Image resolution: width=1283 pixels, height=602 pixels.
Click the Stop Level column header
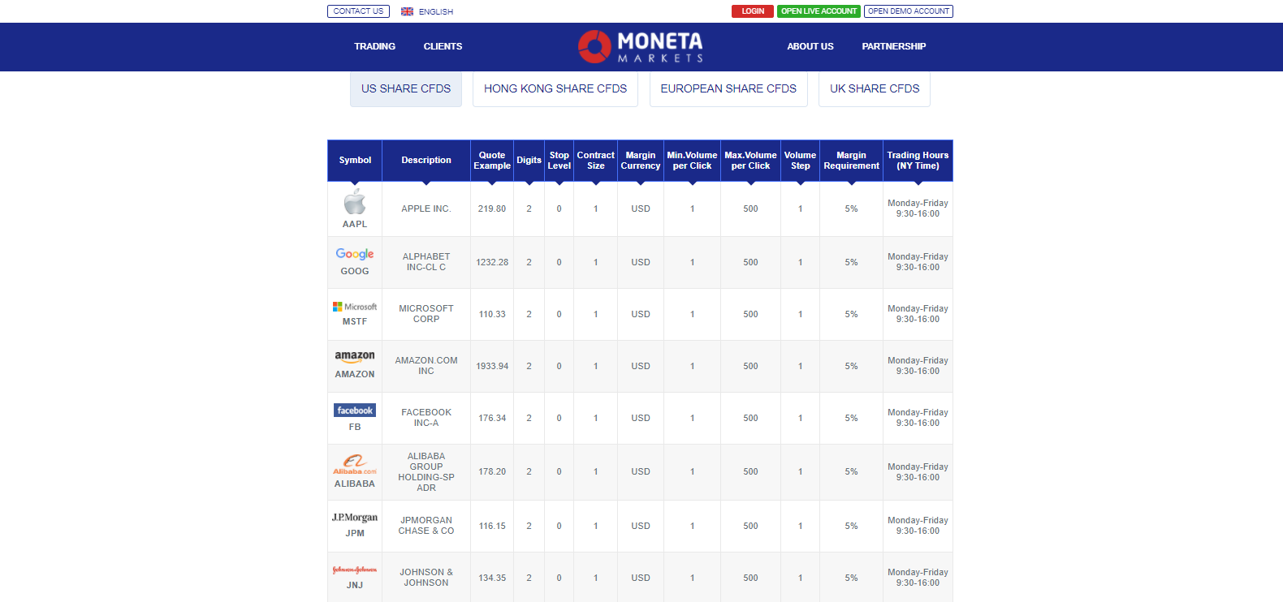pyautogui.click(x=559, y=160)
